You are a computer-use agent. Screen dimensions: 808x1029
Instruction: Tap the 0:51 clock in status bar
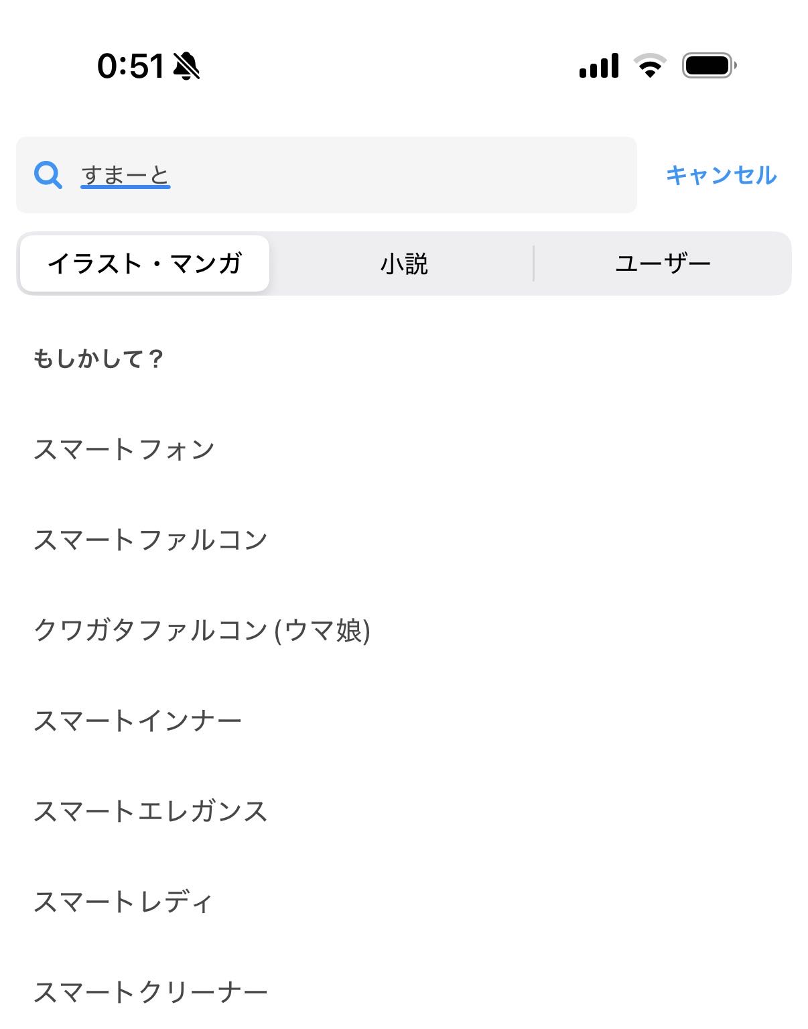130,66
